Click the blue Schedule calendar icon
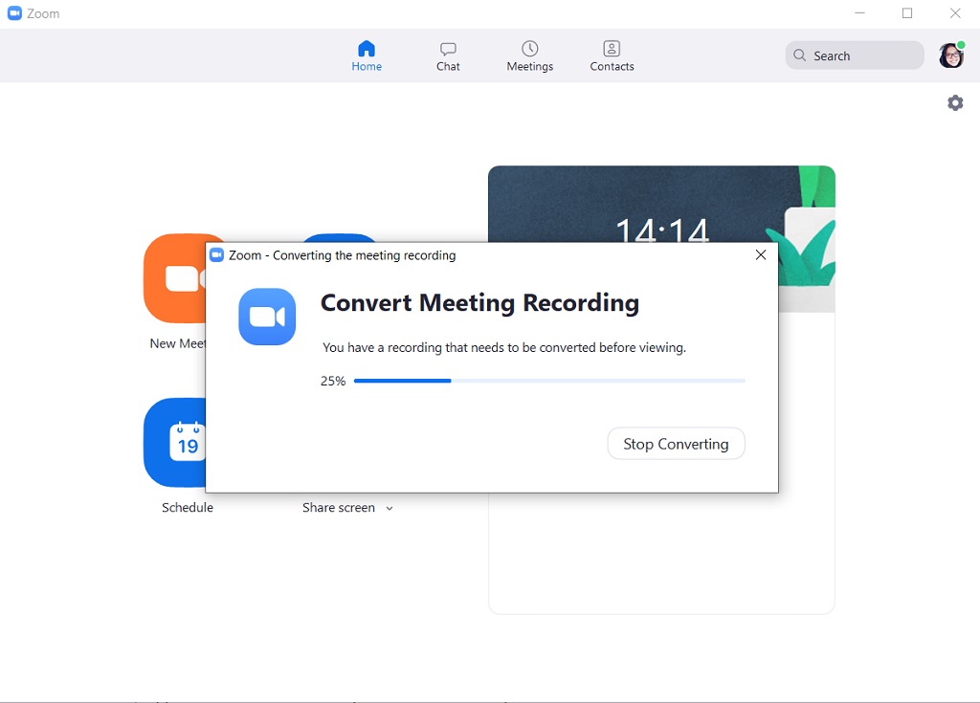This screenshot has height=703, width=980. (x=174, y=443)
